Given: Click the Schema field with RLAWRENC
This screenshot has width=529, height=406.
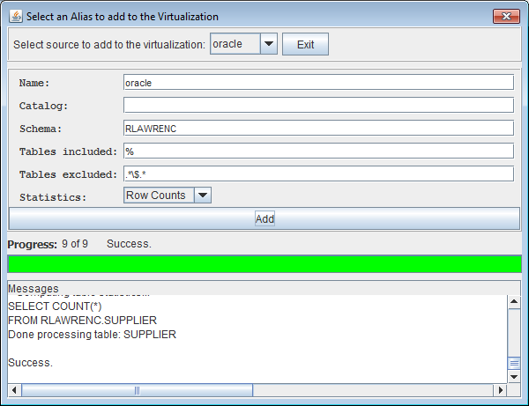Looking at the screenshot, I should pyautogui.click(x=317, y=129).
